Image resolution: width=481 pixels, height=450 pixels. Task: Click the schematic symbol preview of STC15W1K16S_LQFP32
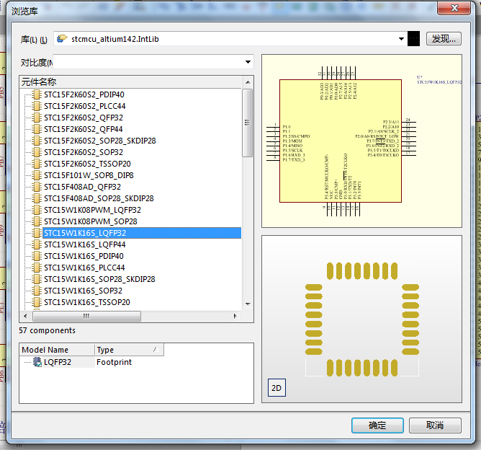point(361,141)
